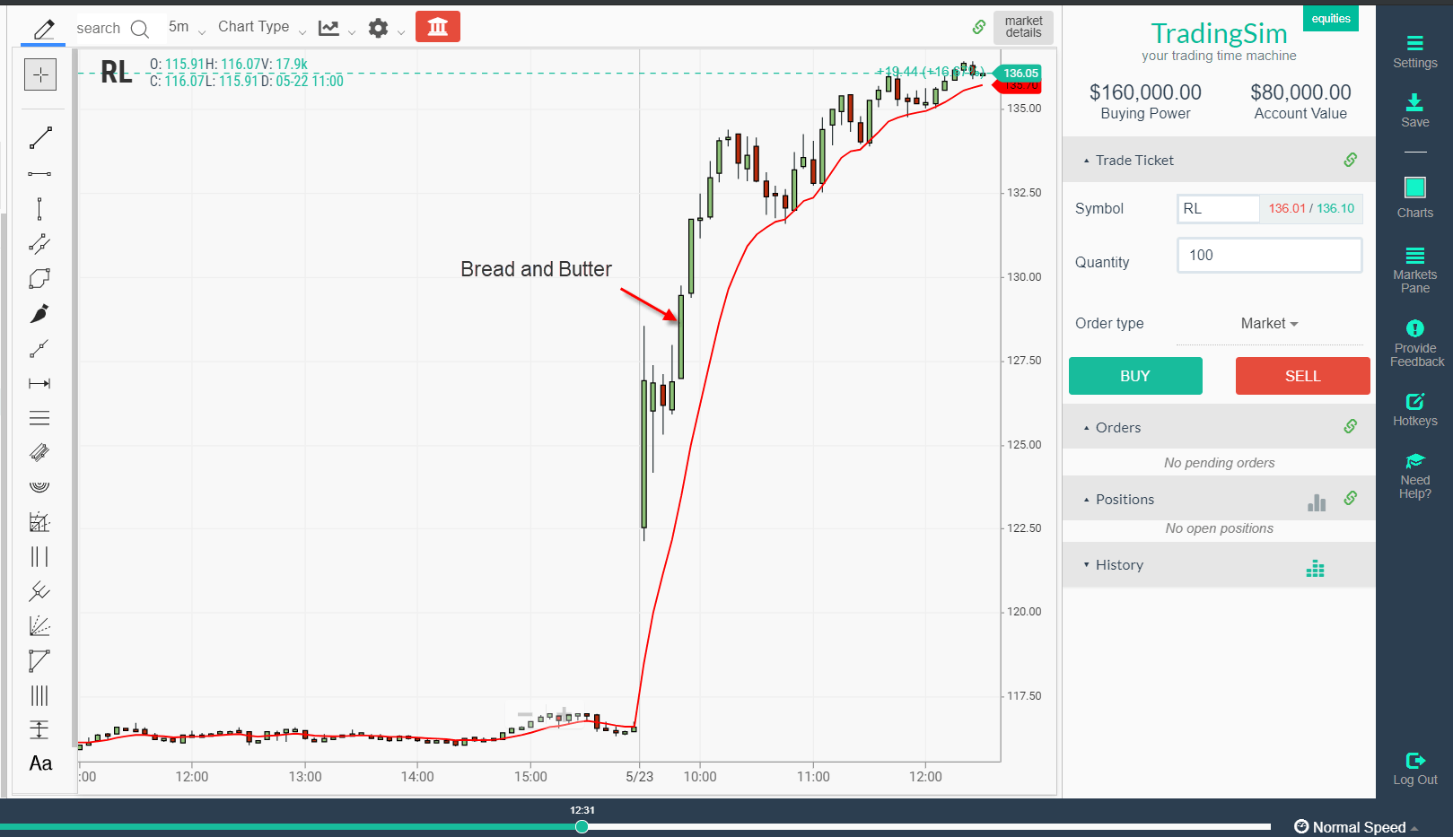The width and height of the screenshot is (1453, 837).
Task: Click the replay progress slider handle
Action: 582,826
